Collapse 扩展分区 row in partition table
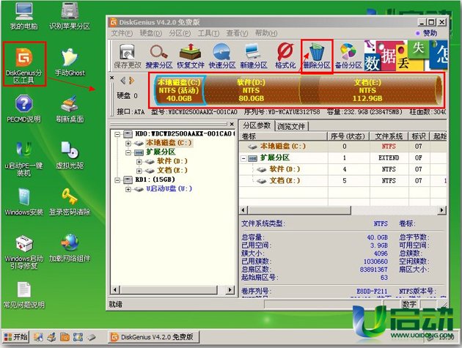This screenshot has width=462, height=348. click(243, 158)
